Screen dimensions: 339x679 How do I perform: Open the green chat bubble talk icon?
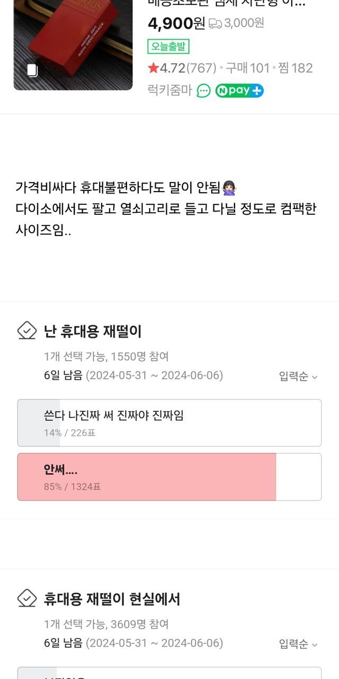click(x=203, y=91)
